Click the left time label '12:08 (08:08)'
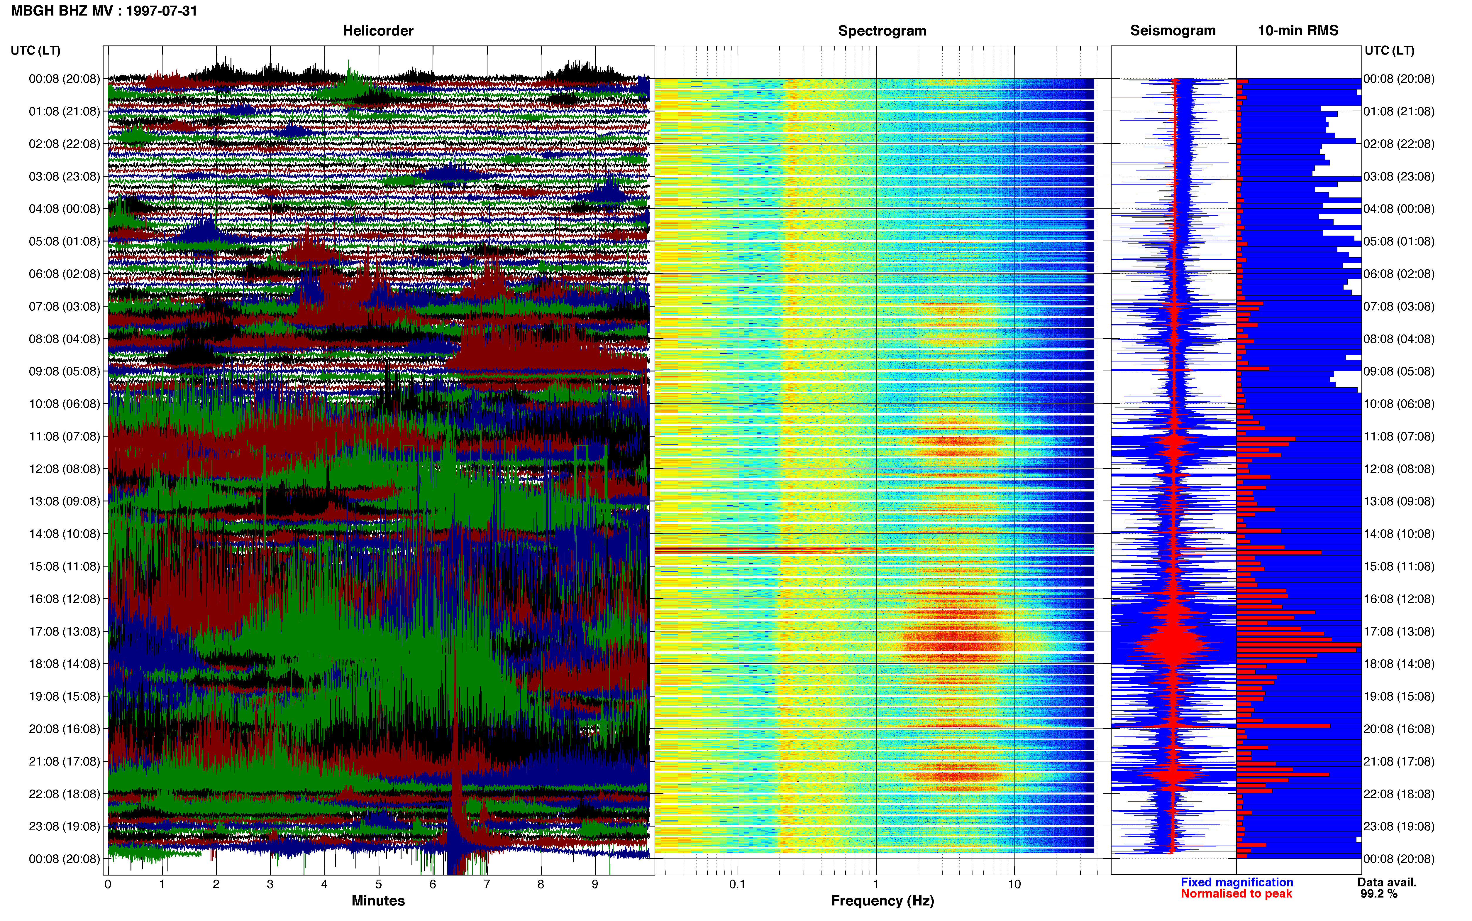Viewport: 1472px width, 921px height. coord(65,469)
